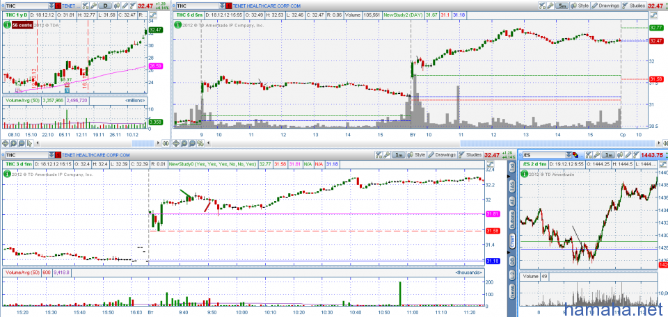Collapse the upper side panel arrow beside the Trd tab

(x=508, y=176)
